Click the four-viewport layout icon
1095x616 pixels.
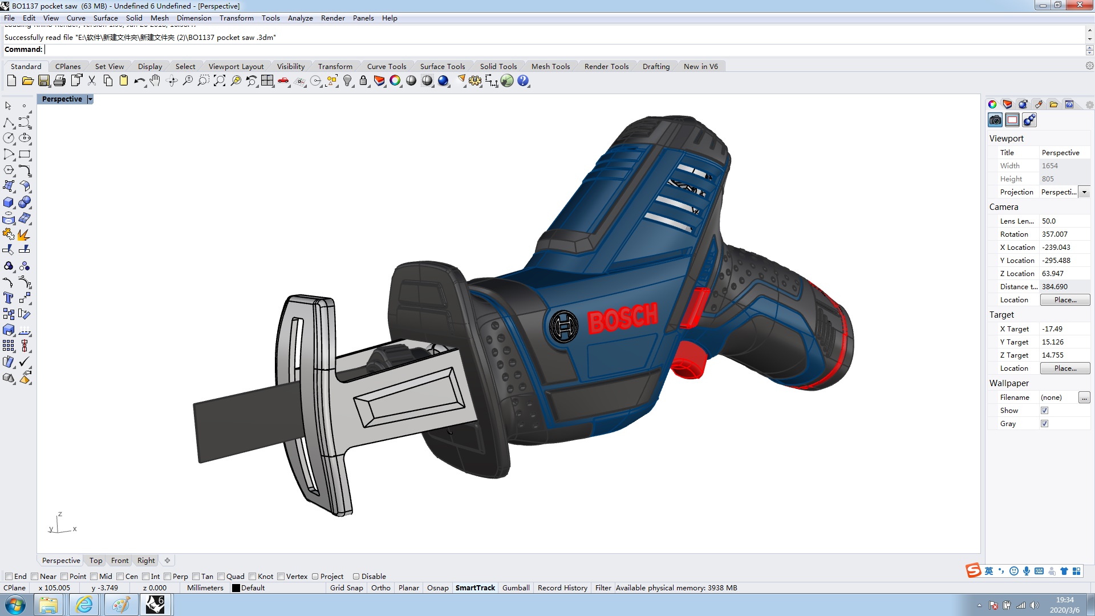click(267, 81)
